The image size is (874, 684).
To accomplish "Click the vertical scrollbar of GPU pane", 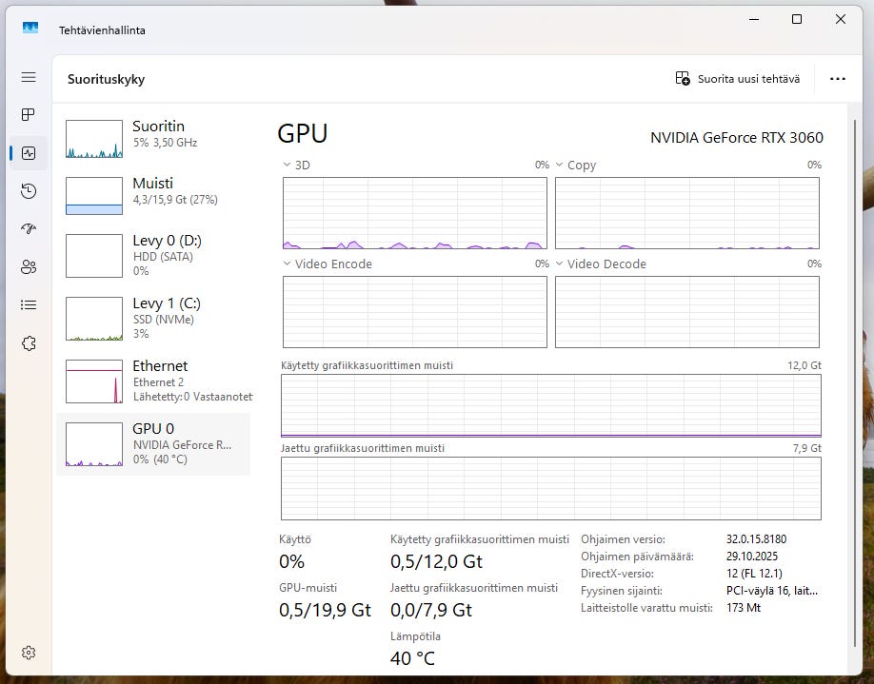I will click(855, 383).
